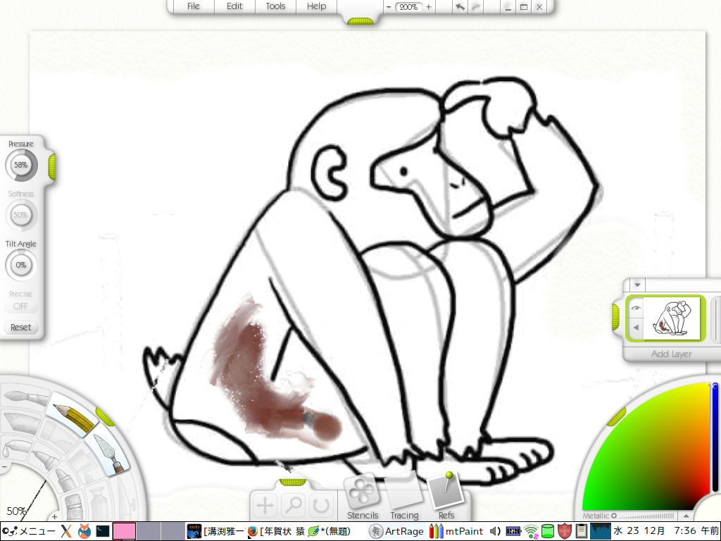Image resolution: width=721 pixels, height=541 pixels.
Task: Collapse the tool picker green tab
Action: coord(105,416)
